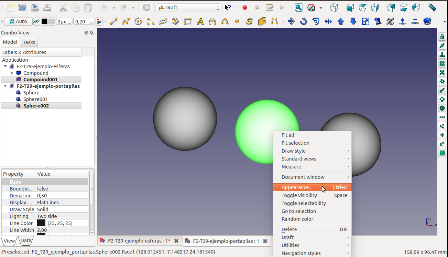This screenshot has width=448, height=257.
Task: Select the Draft Rectangle tool
Action: click(x=188, y=22)
